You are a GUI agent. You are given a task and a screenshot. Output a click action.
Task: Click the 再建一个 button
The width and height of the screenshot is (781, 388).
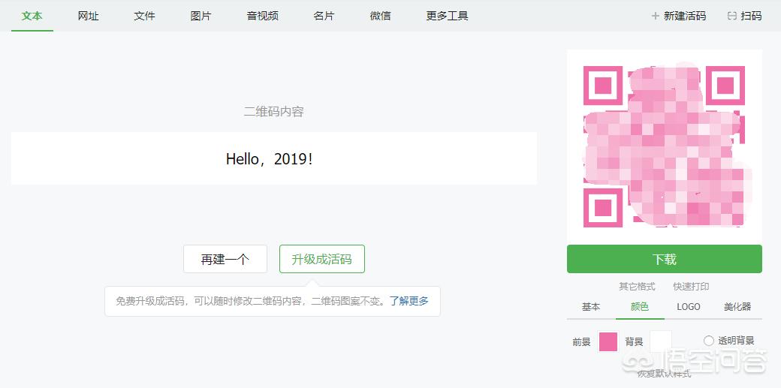click(225, 259)
